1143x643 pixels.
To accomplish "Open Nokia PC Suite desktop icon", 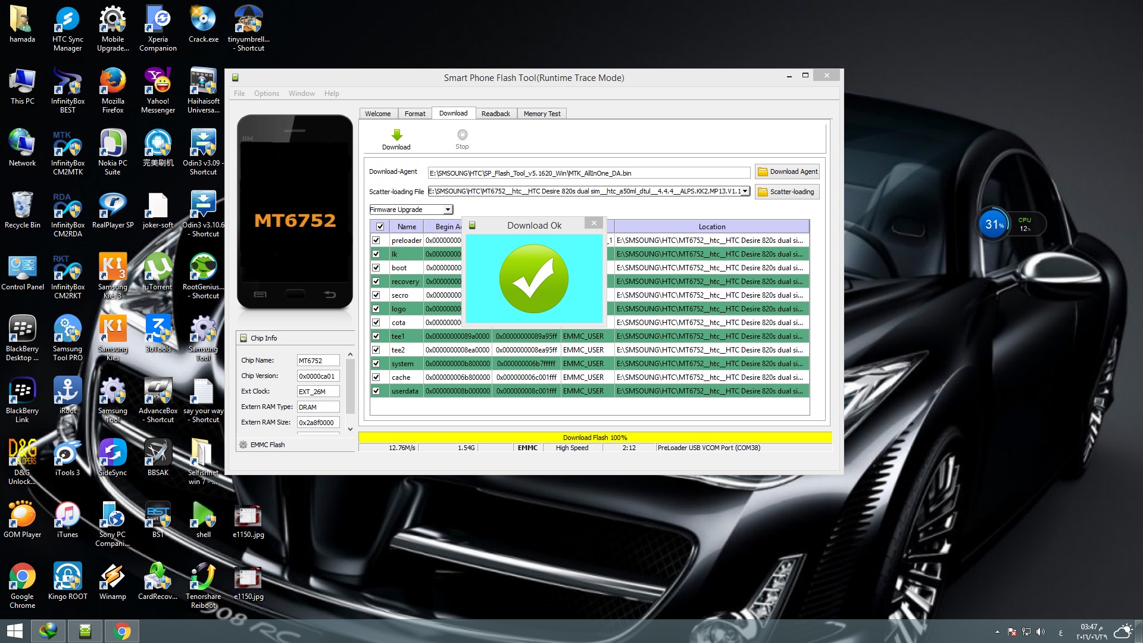I will (113, 152).
